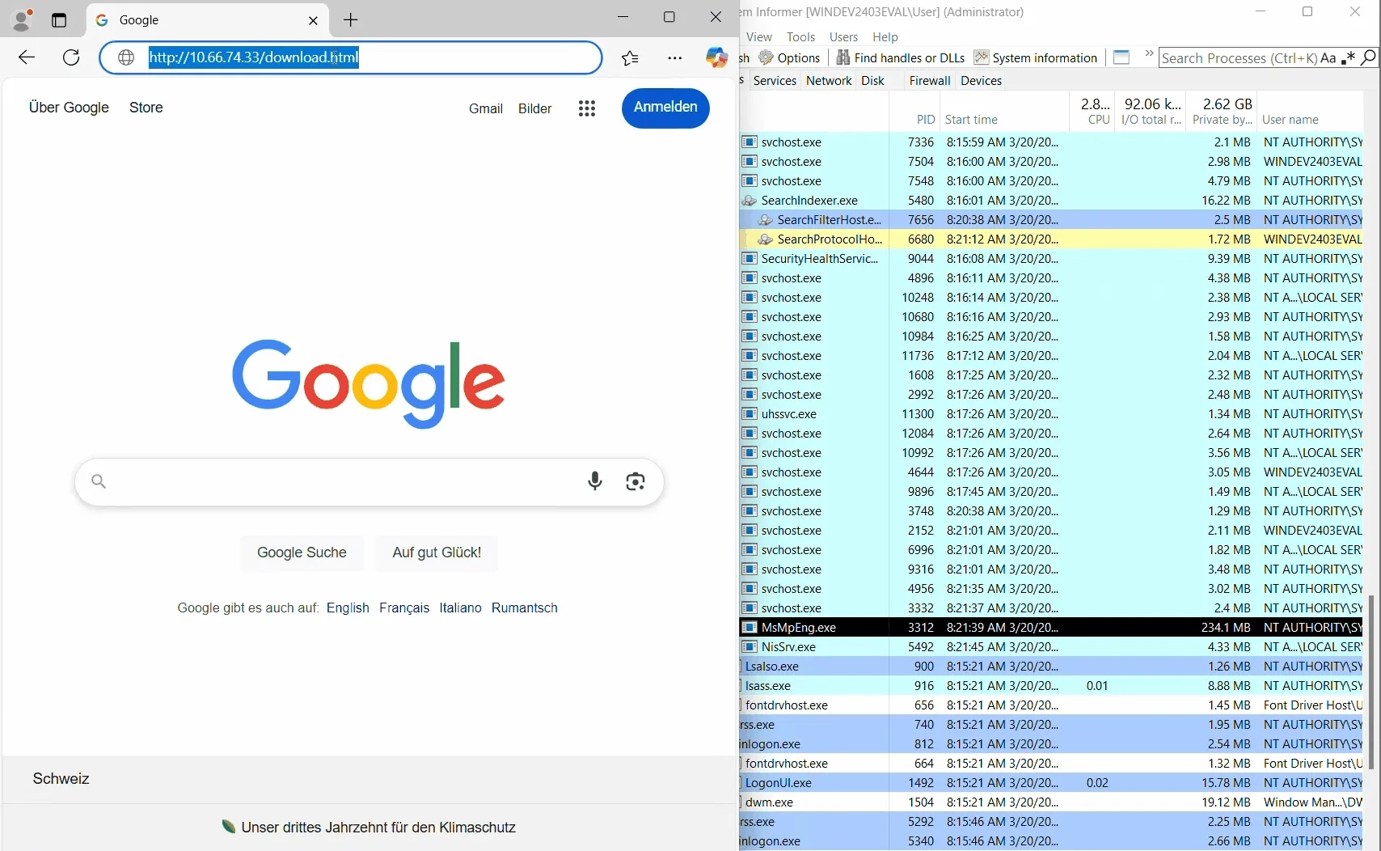Click the Anmelden sign-in button
Image resolution: width=1381 pixels, height=851 pixels.
pyautogui.click(x=665, y=108)
